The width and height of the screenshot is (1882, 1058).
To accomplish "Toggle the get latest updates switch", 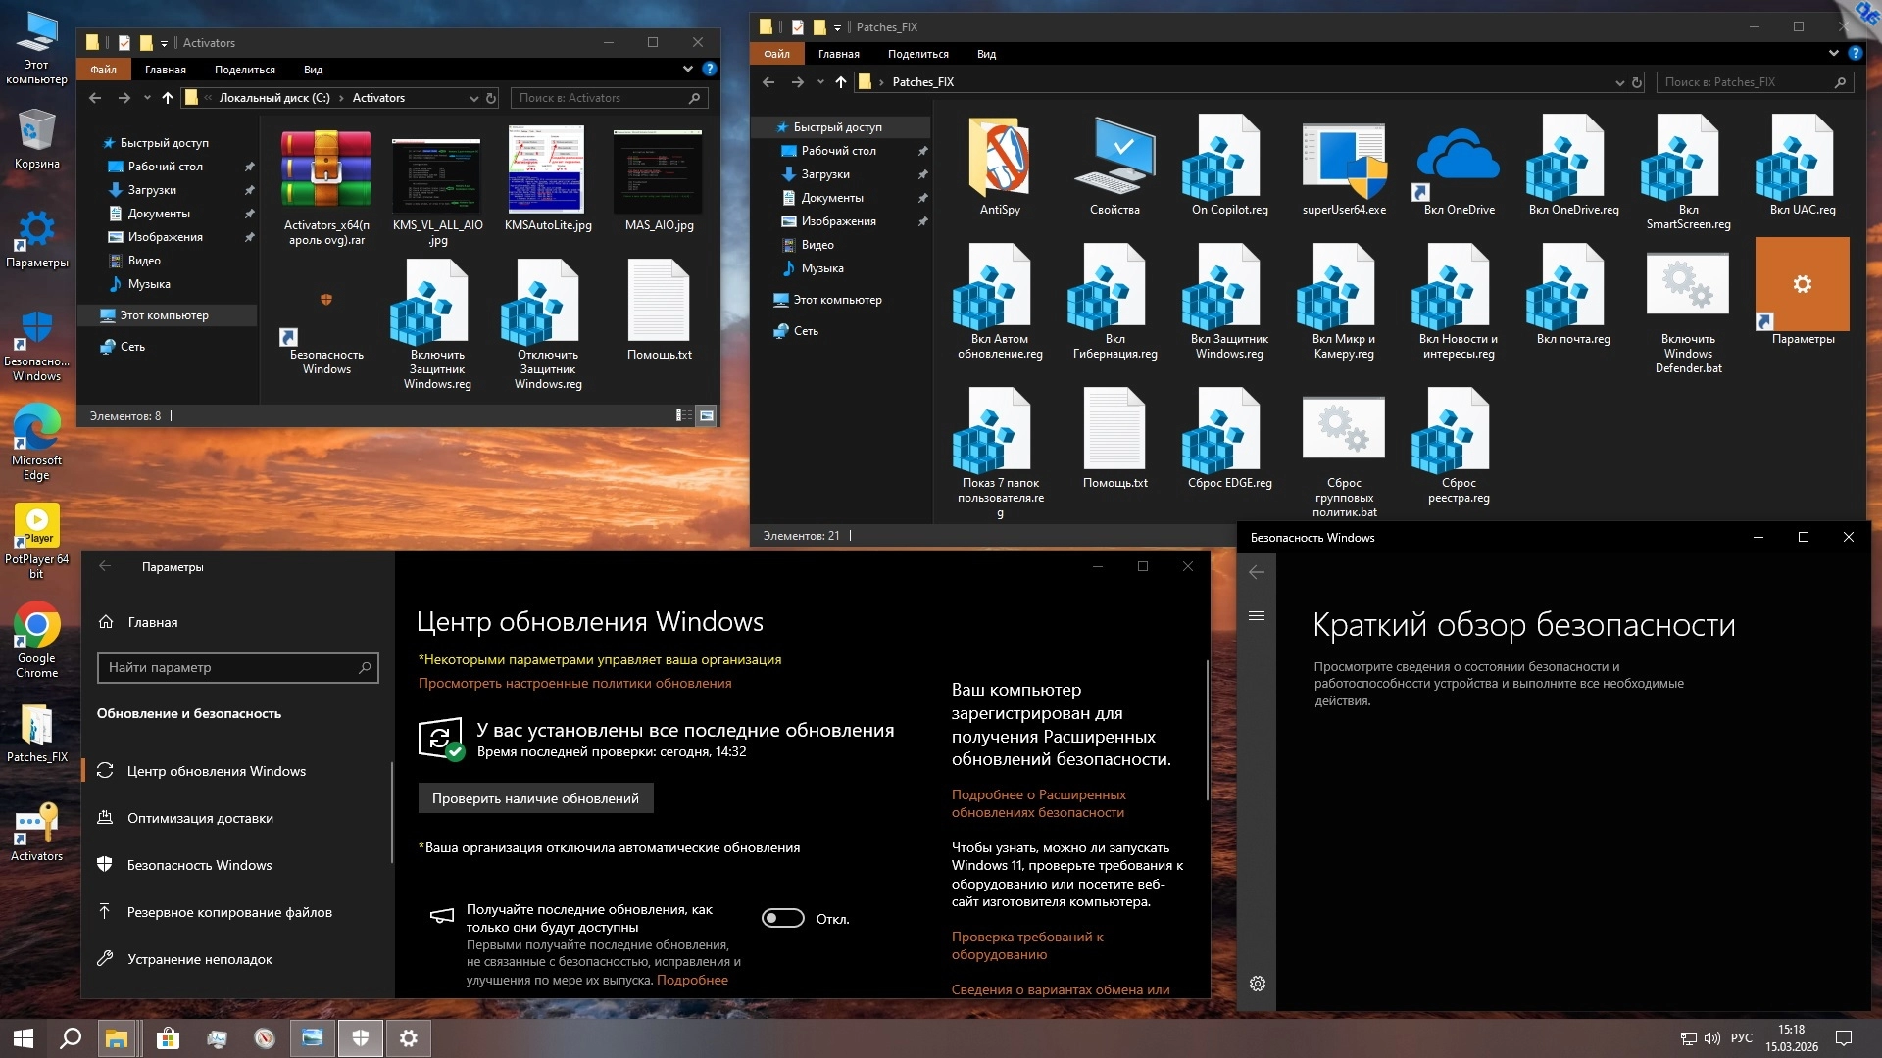I will pyautogui.click(x=783, y=919).
